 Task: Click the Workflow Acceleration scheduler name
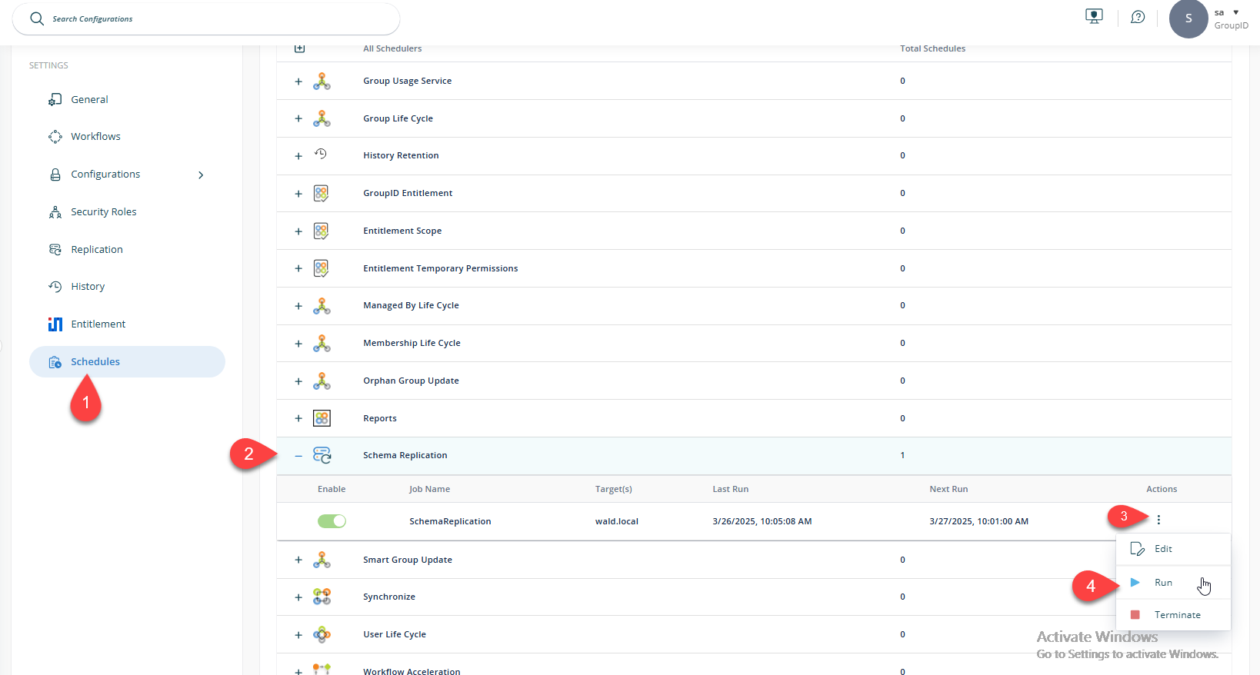(412, 670)
